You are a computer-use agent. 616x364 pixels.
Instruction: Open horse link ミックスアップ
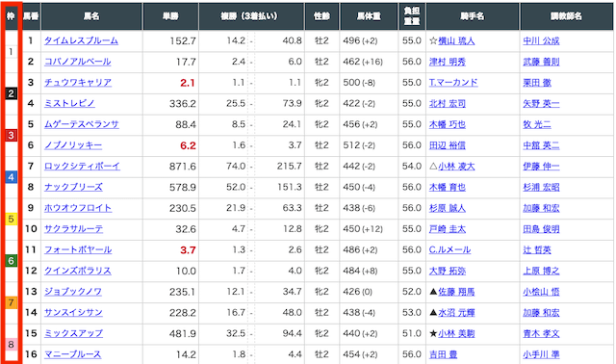pos(73,333)
